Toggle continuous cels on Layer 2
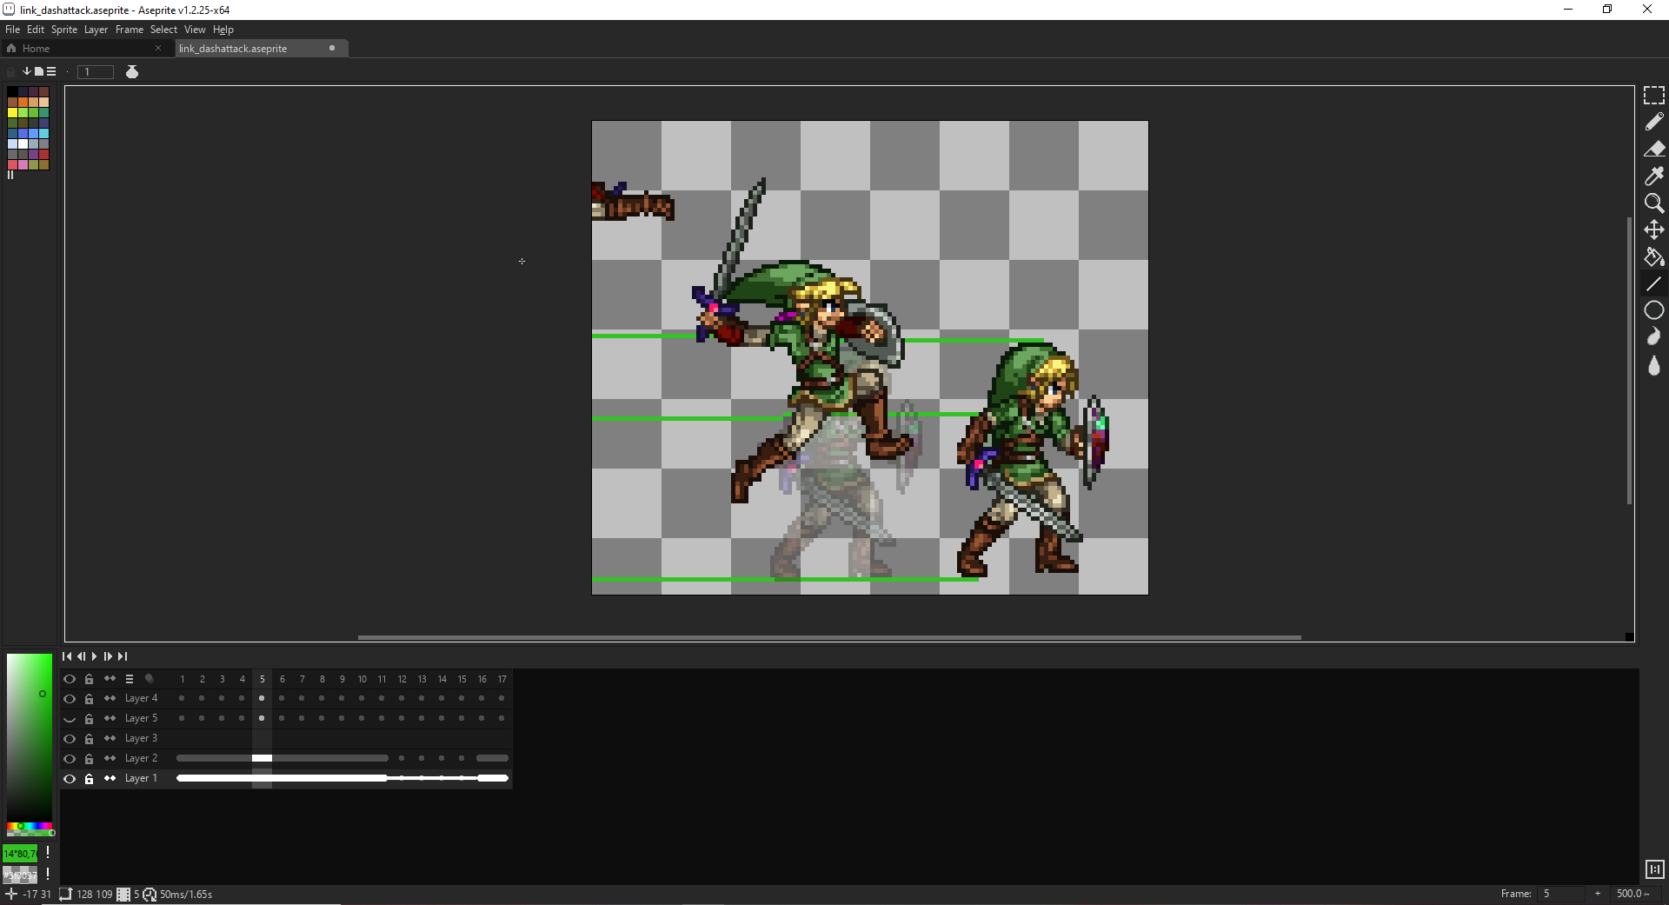Viewport: 1669px width, 905px height. 110,758
